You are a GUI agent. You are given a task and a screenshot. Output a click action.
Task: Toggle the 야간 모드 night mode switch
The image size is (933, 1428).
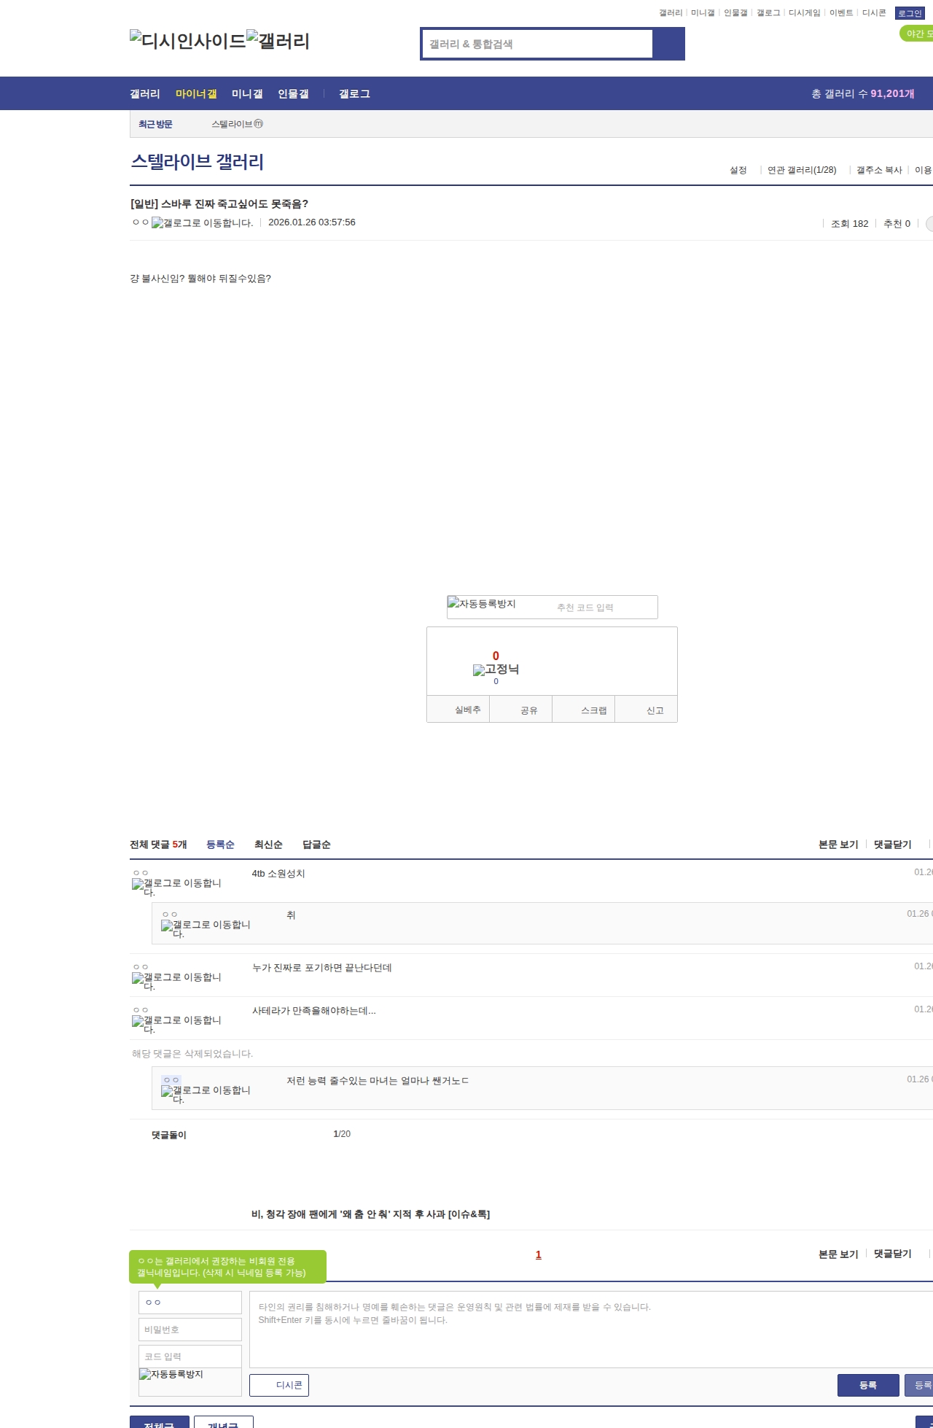917,34
